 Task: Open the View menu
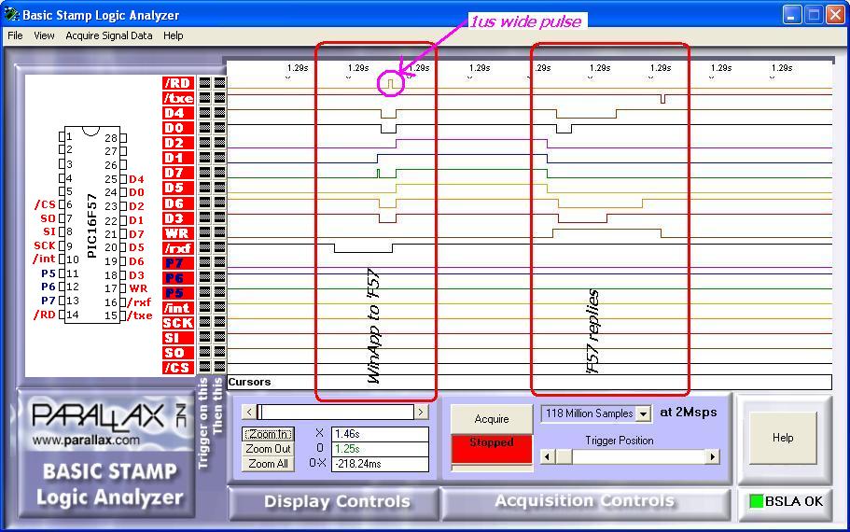(44, 35)
